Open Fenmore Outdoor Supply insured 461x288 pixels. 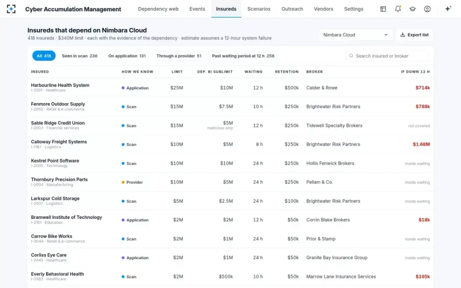[x=58, y=104]
